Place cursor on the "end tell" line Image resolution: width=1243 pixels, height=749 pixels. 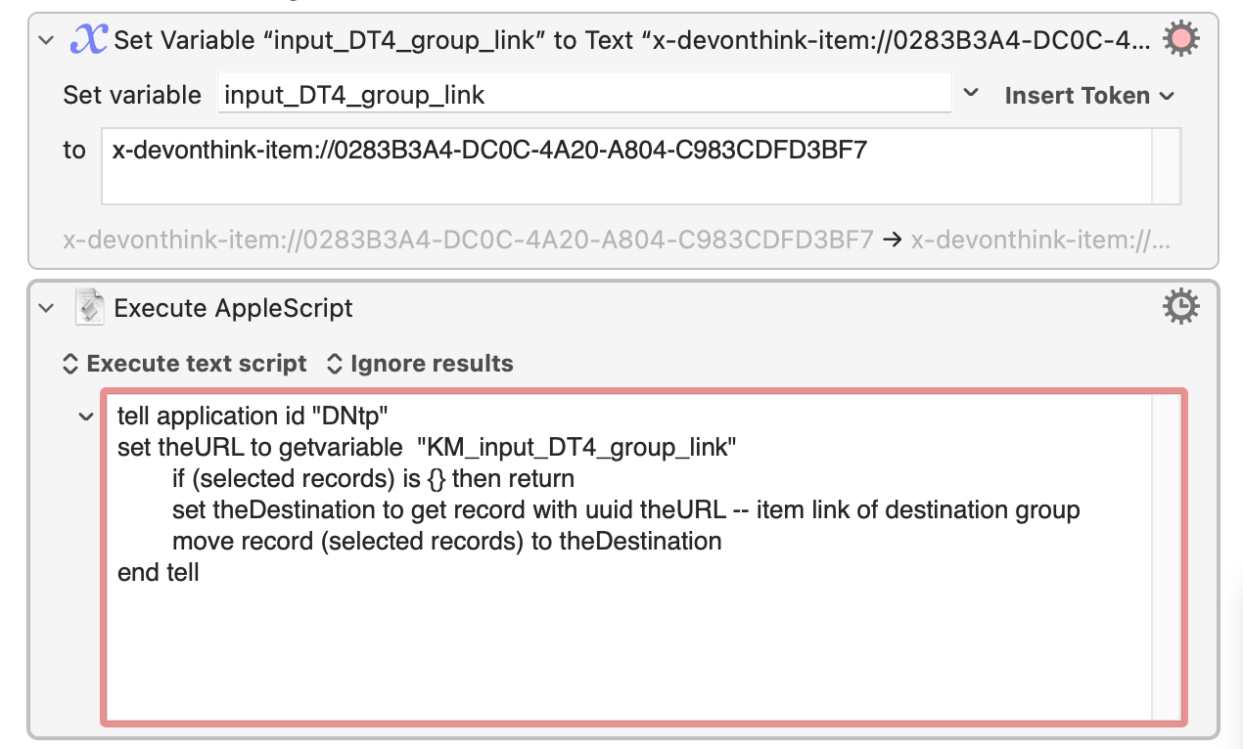(159, 572)
